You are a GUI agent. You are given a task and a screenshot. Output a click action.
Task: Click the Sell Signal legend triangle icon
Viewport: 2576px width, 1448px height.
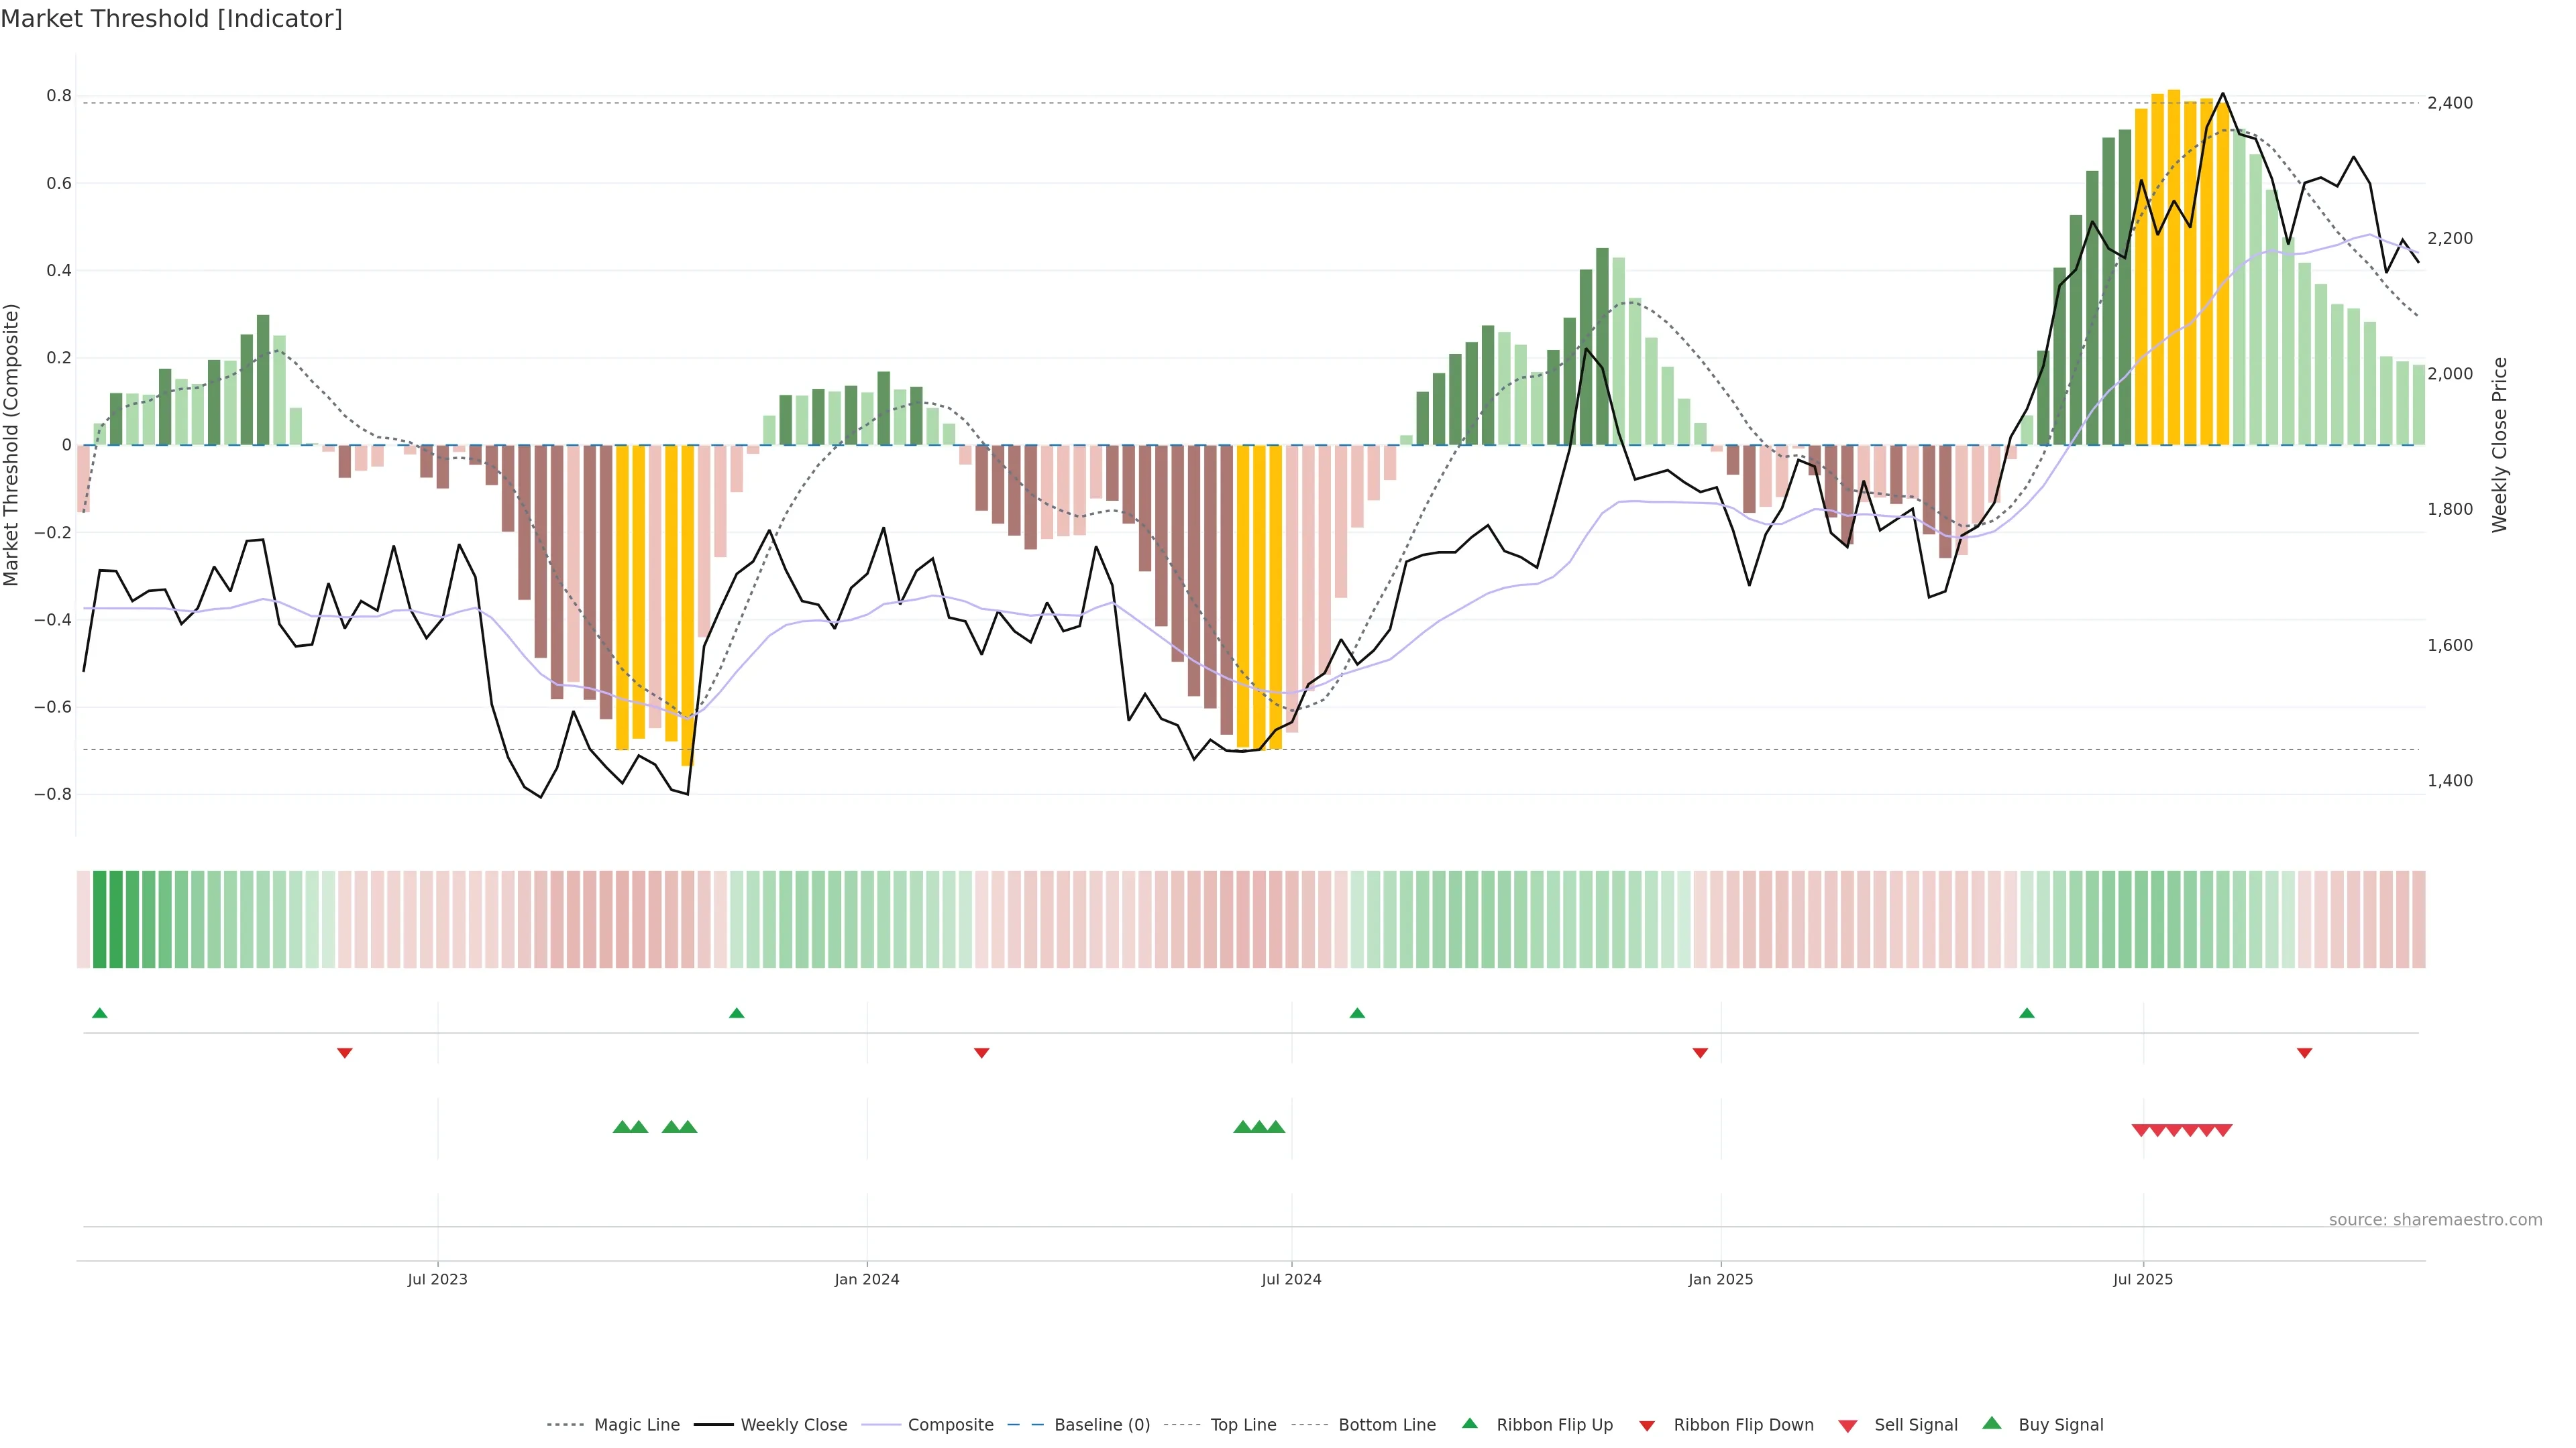pos(1848,1426)
